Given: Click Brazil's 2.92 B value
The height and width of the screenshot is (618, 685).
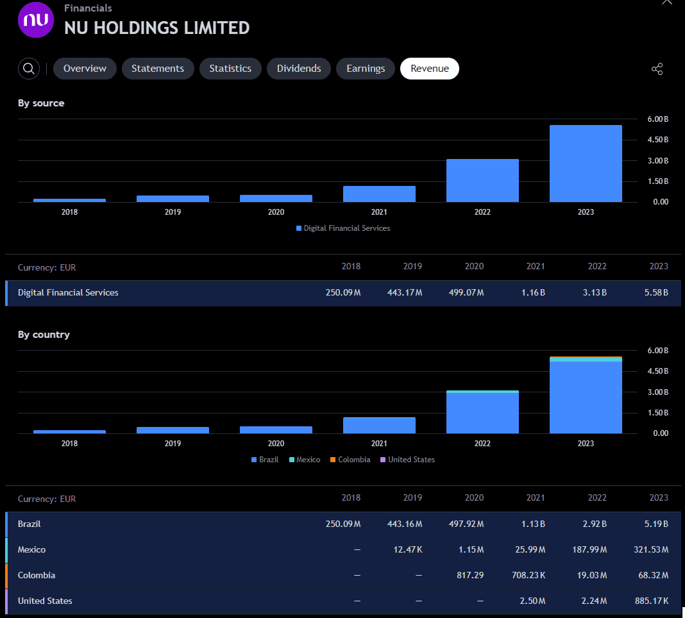Looking at the screenshot, I should click(595, 524).
